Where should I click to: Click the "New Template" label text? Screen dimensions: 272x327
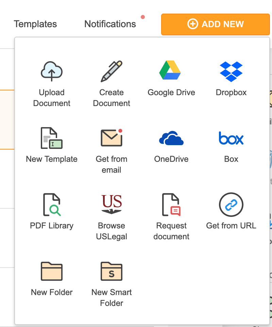click(x=52, y=159)
